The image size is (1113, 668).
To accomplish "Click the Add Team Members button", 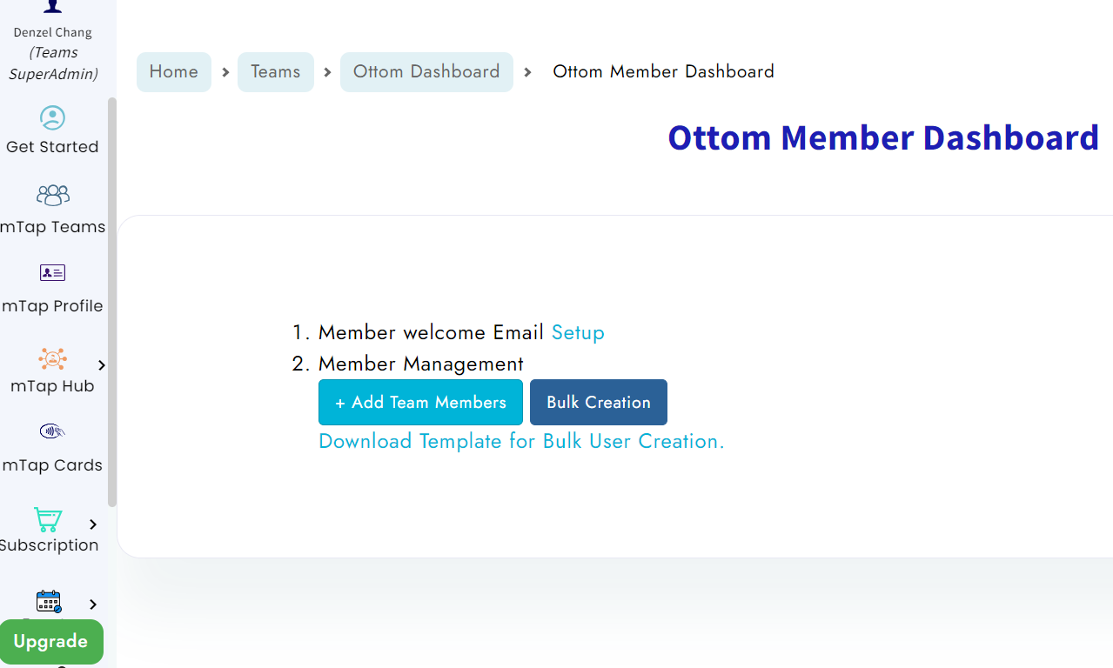I will coord(420,402).
